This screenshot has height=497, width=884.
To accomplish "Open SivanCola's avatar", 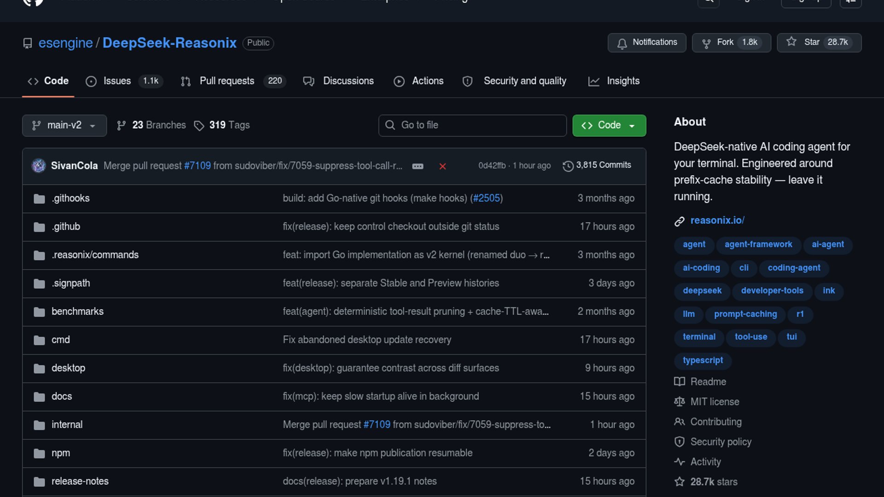I will pyautogui.click(x=39, y=165).
